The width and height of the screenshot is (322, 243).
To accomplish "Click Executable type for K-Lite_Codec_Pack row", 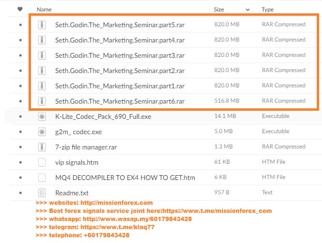I will tap(276, 116).
